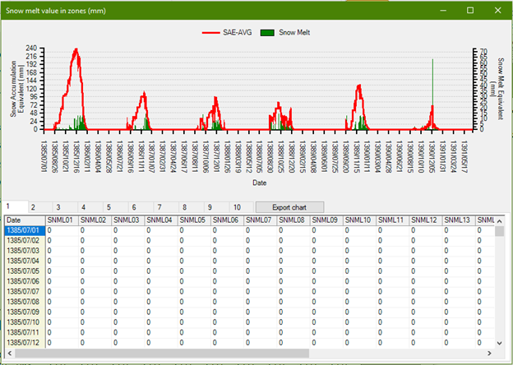Switch to zone tab 2
The image size is (513, 365).
34,206
